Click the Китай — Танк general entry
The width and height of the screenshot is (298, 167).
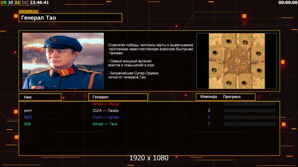click(x=105, y=124)
